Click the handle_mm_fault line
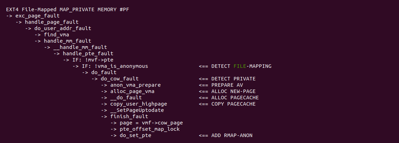Viewport: 399px width, 143px height. 67,41
